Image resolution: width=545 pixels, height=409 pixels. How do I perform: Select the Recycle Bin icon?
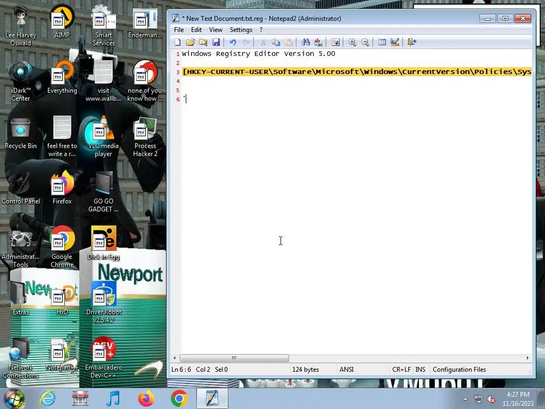point(21,134)
